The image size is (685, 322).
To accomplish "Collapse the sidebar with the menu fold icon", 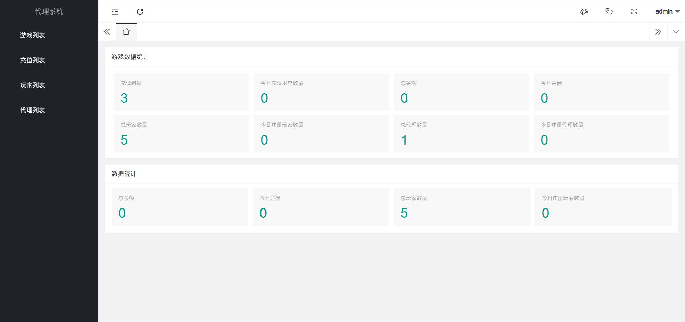I will tap(115, 12).
